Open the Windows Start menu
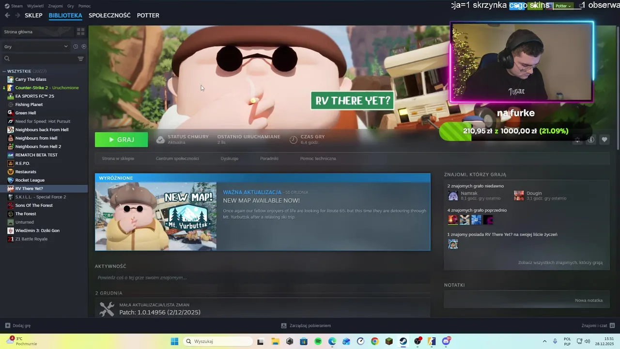Viewport: 620px width, 349px height. (x=174, y=341)
